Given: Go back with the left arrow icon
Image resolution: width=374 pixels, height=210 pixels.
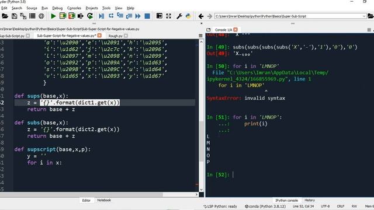Looking at the screenshot, I should (x=201, y=16).
